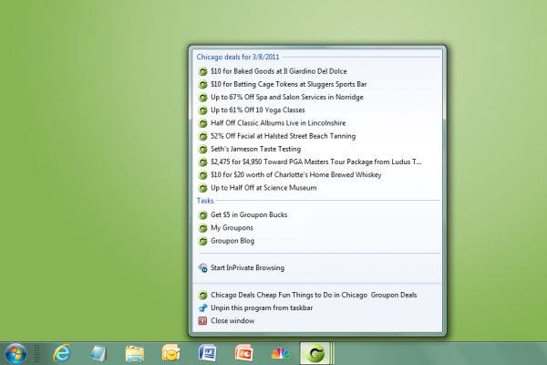Click the Groupon pinned site taskbar button

pos(315,353)
